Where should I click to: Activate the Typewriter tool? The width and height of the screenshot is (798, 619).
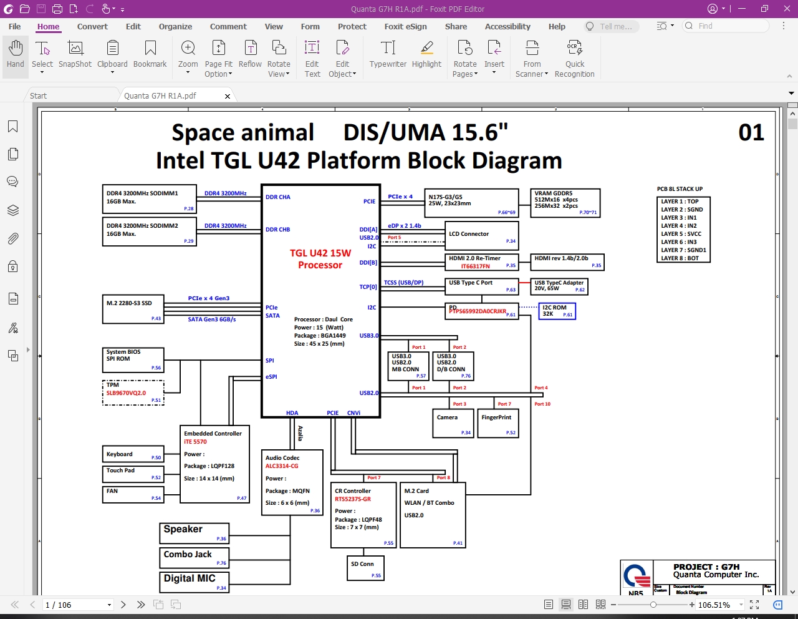point(388,54)
